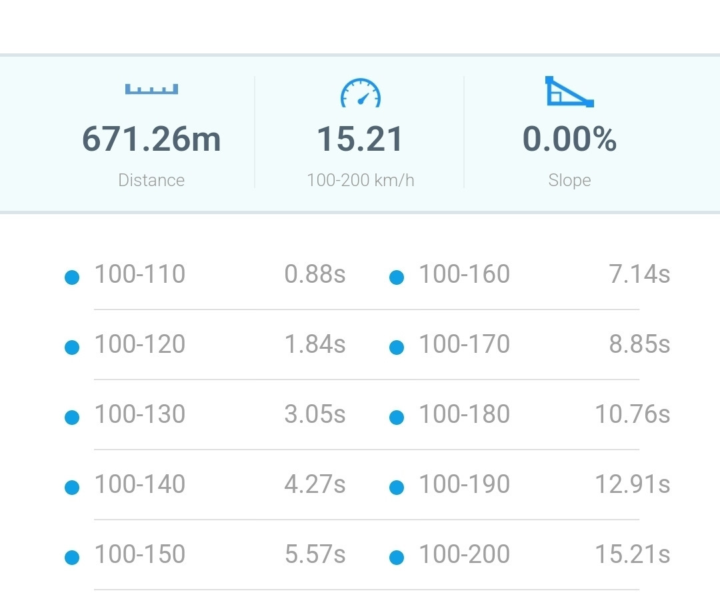This screenshot has height=605, width=720.
Task: Select the blue dot beside 100-160
Action: coord(397,277)
